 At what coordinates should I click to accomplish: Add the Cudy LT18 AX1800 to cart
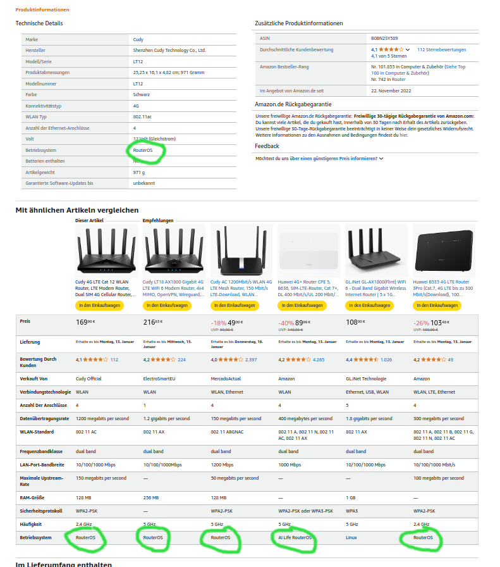[168, 306]
